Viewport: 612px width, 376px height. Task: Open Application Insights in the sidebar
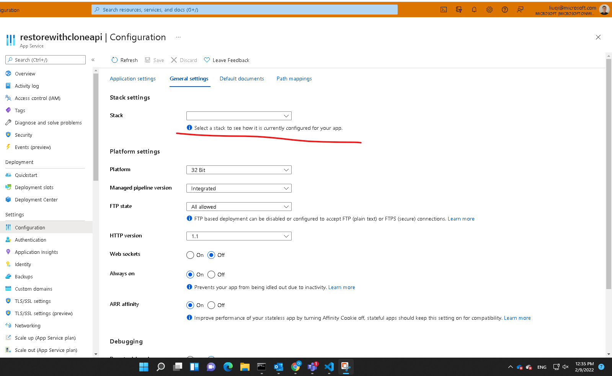click(36, 252)
